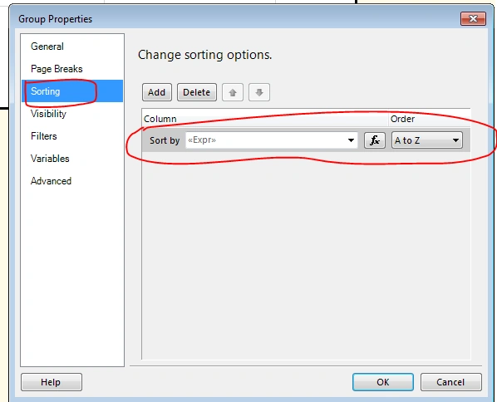The height and width of the screenshot is (402, 497).
Task: Move sort expression up arrow
Action: tap(233, 92)
